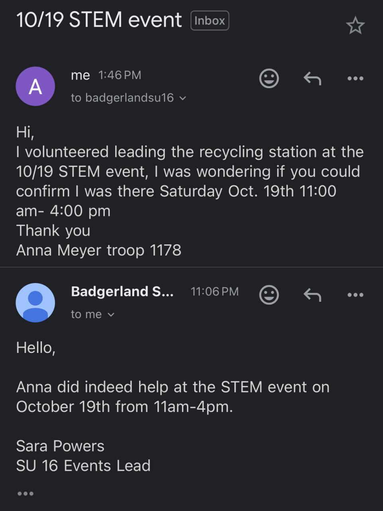Tap the 11:06 PM timestamp
Screen dimensions: 383x511
pos(214,291)
